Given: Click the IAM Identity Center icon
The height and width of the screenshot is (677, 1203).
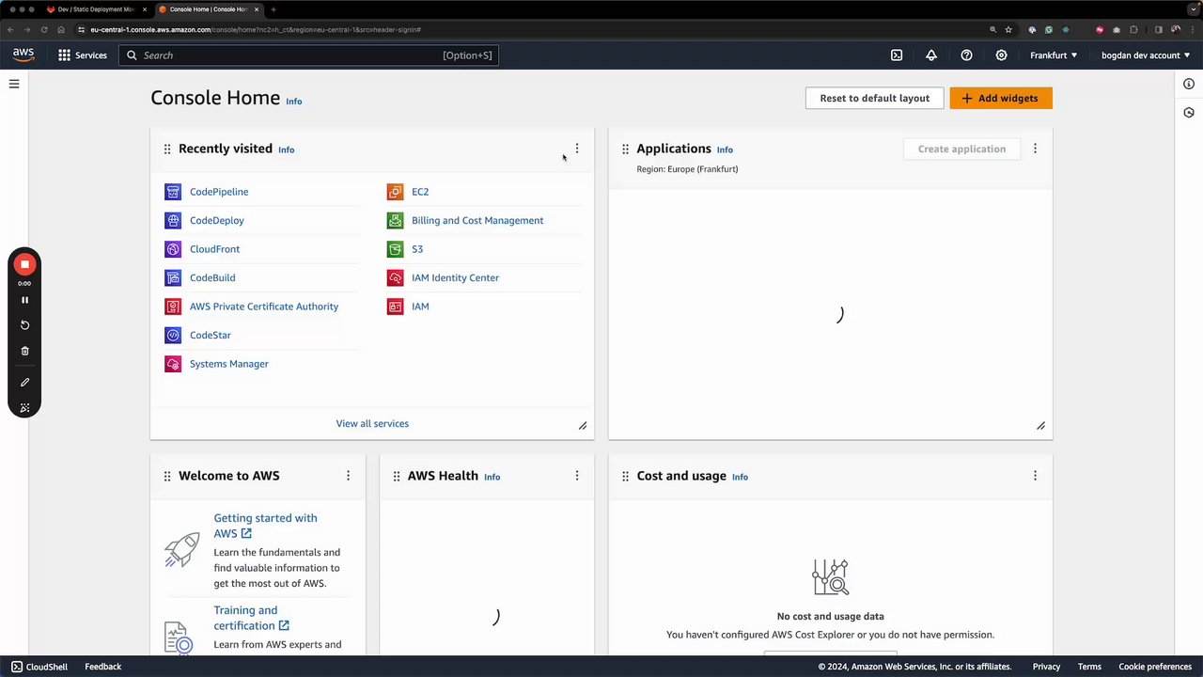Looking at the screenshot, I should (395, 277).
